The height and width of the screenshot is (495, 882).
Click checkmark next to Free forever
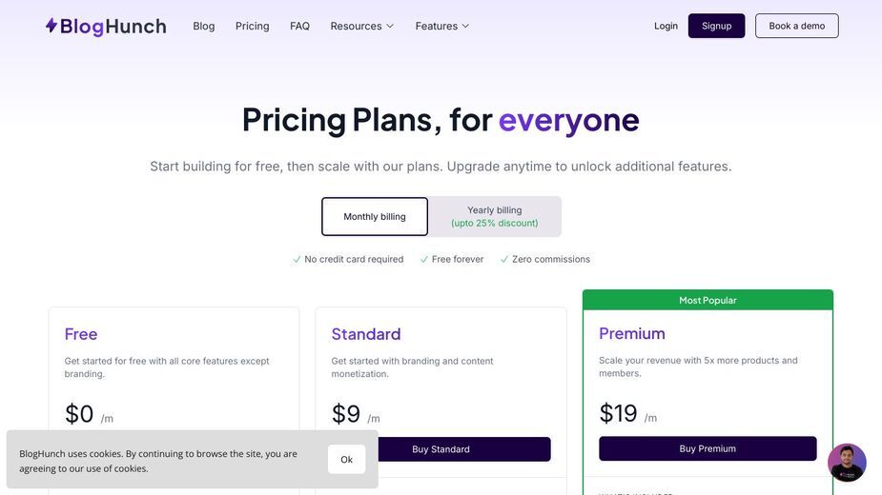tap(424, 259)
